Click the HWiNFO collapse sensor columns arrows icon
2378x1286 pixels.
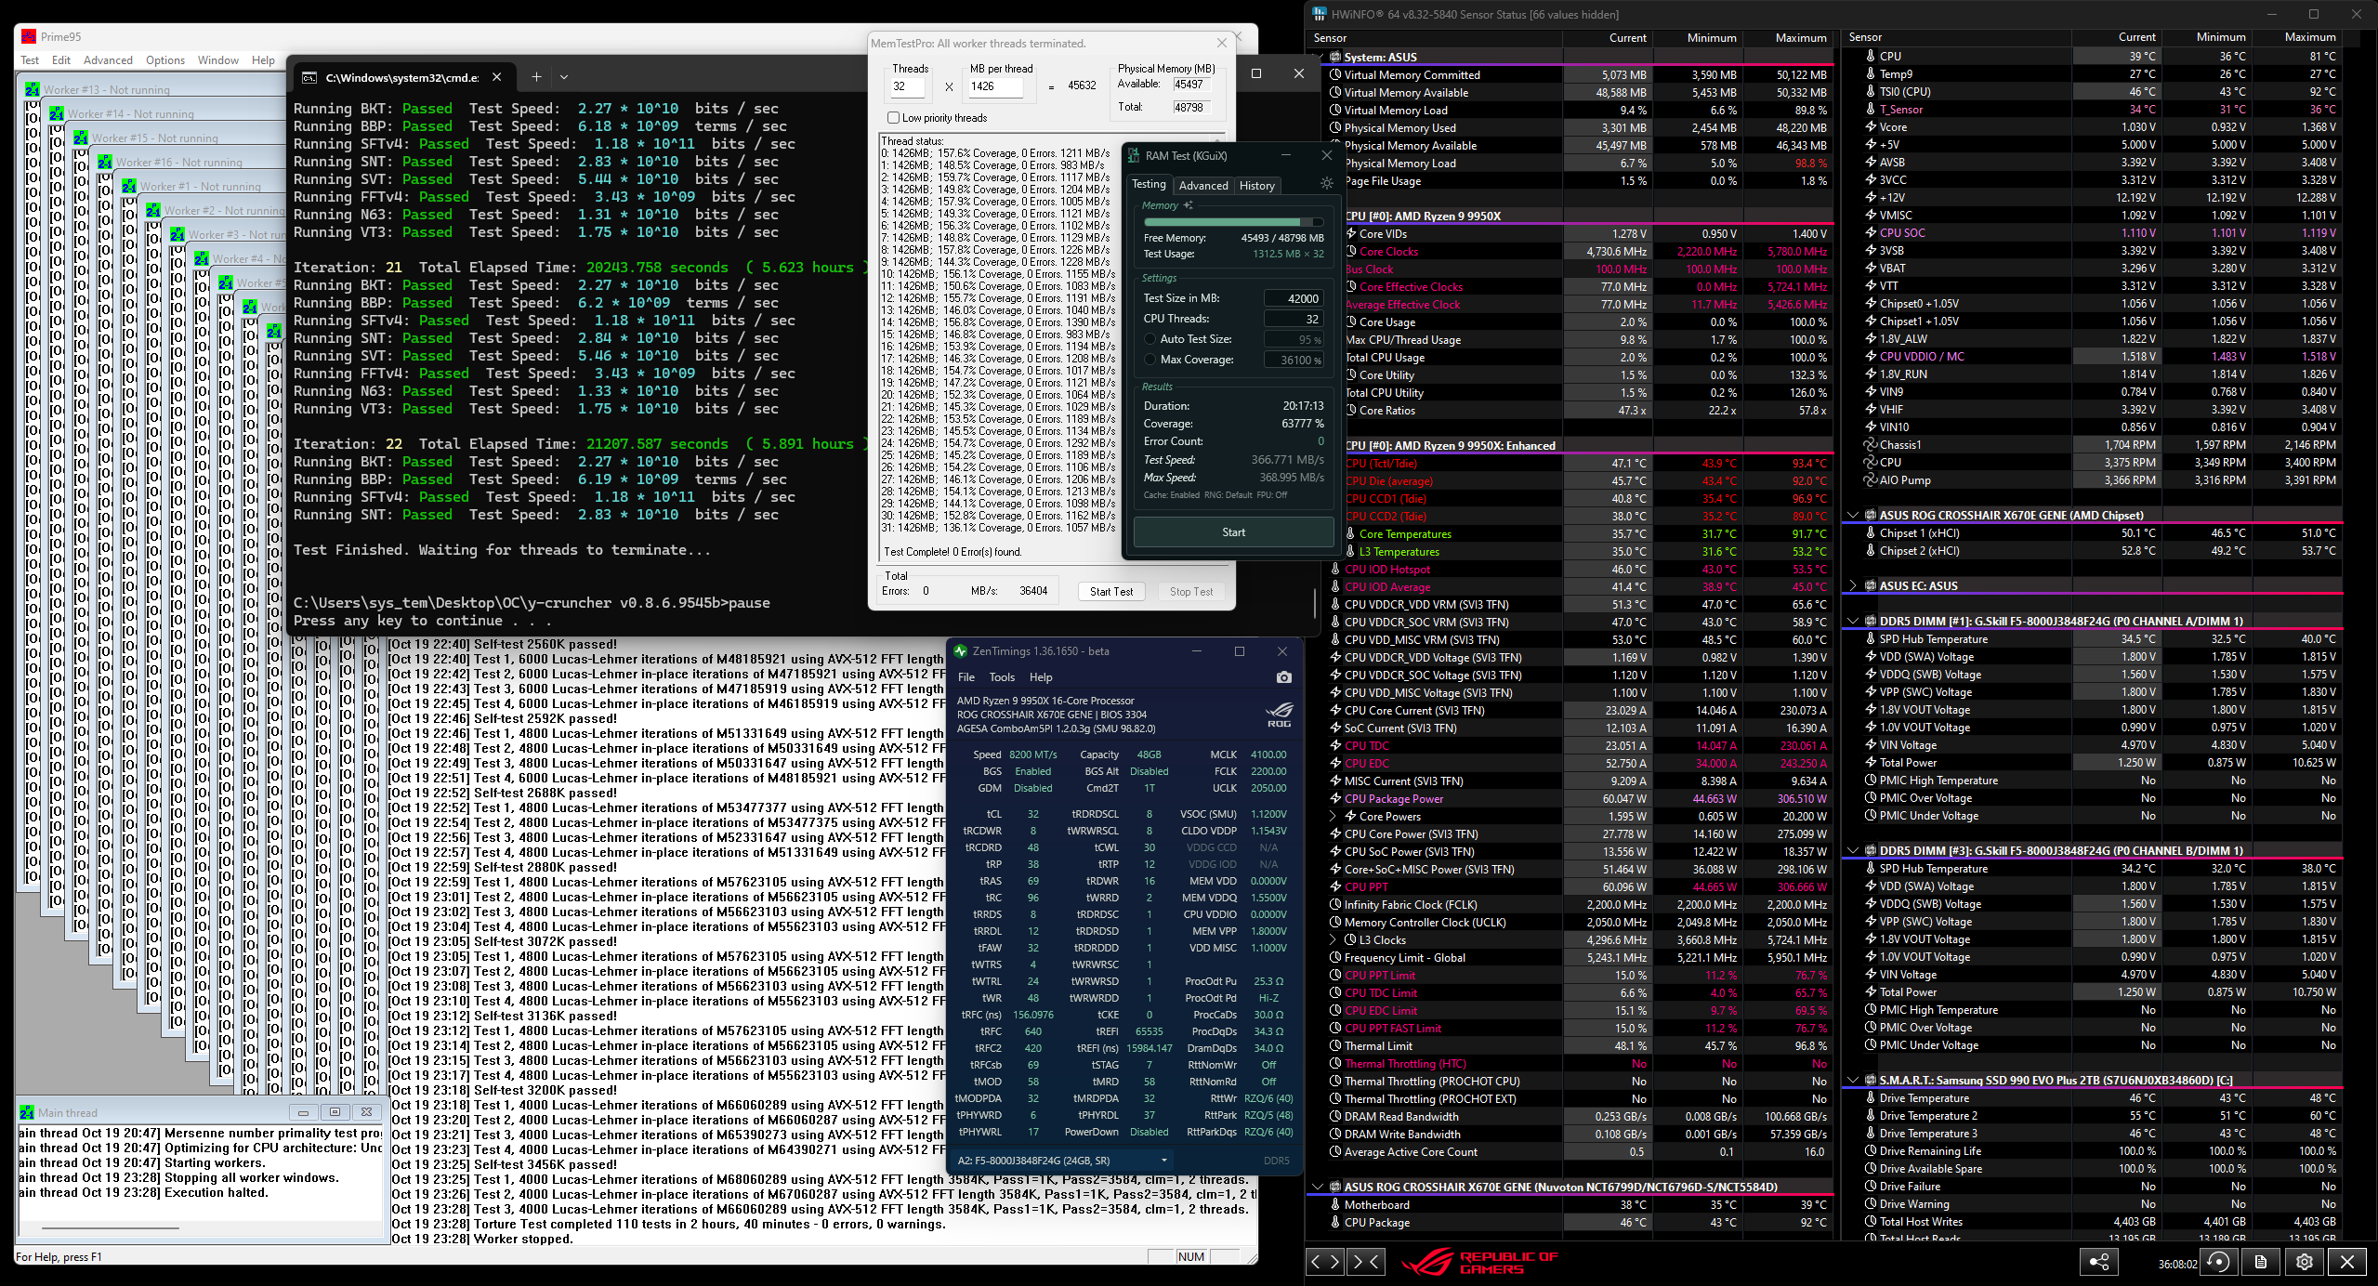click(x=1366, y=1261)
